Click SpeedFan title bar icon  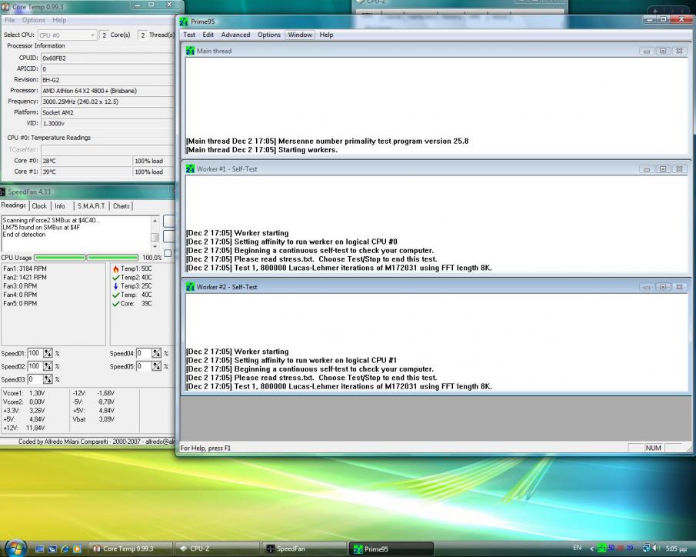coord(2,192)
